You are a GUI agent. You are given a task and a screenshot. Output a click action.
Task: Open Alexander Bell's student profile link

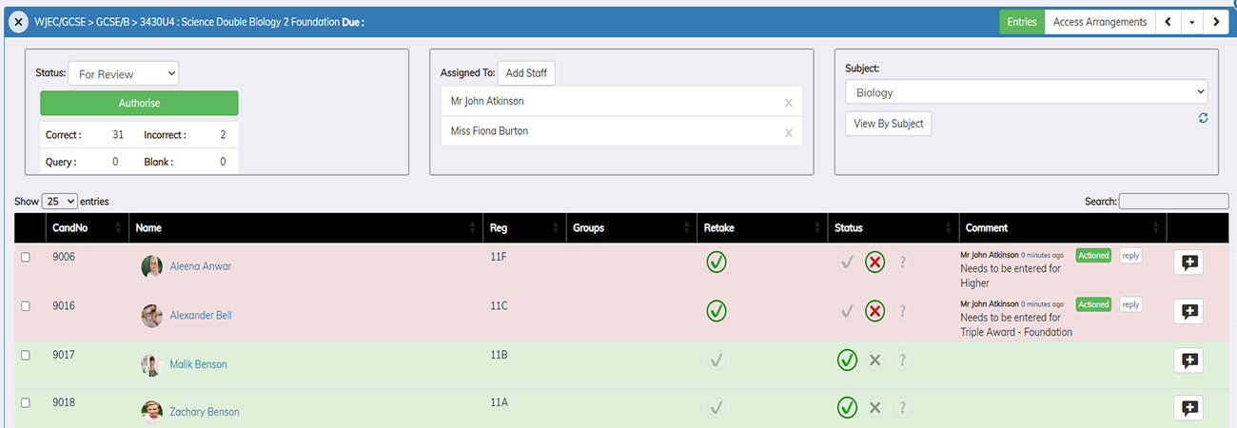[200, 316]
